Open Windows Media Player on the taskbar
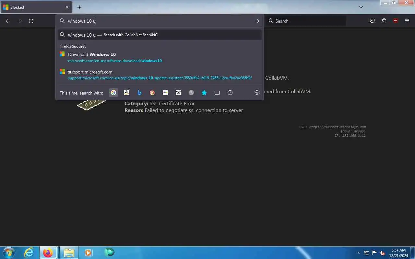 pos(88,253)
